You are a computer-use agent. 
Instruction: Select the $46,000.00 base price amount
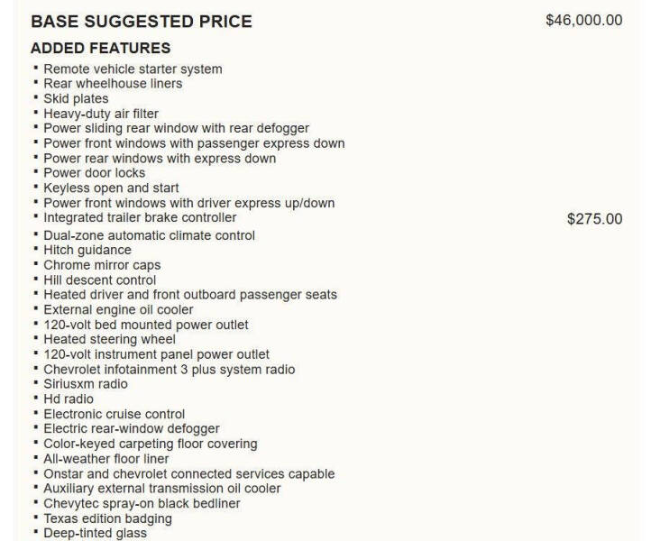[x=583, y=21]
